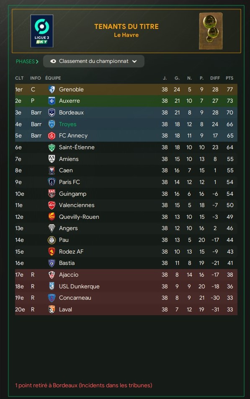Sort table by the PTS column header
Screen dimensions: 250x399
point(229,78)
